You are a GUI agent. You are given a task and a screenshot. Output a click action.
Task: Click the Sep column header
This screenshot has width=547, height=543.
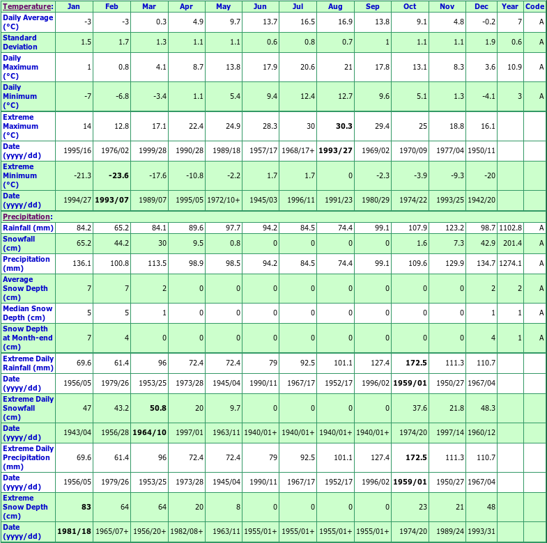coord(373,6)
